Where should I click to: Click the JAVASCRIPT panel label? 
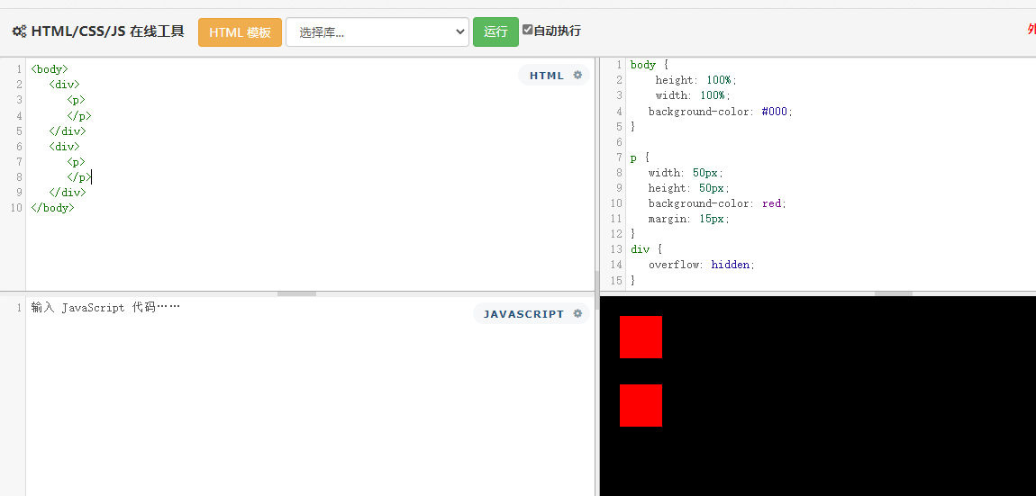click(523, 314)
